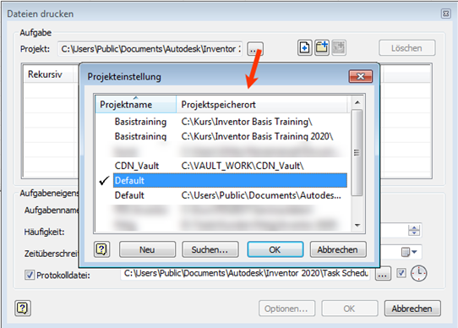Image resolution: width=458 pixels, height=328 pixels.
Task: Click the add folder icon in Aufgabe
Action: coord(322,47)
